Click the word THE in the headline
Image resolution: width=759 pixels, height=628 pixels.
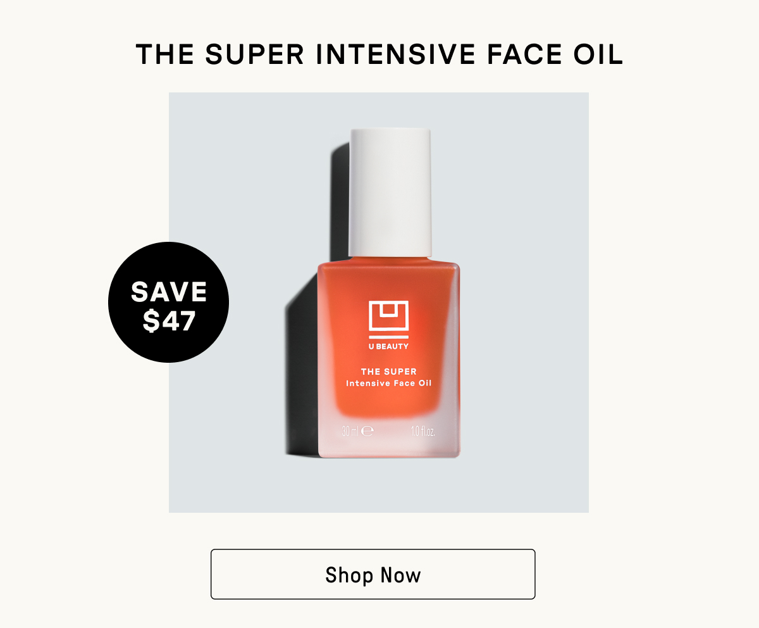pos(166,54)
